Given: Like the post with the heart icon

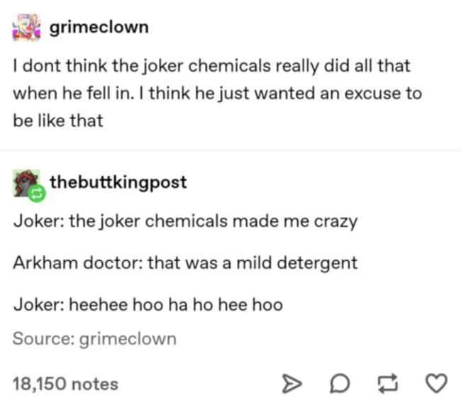Looking at the screenshot, I should (437, 383).
